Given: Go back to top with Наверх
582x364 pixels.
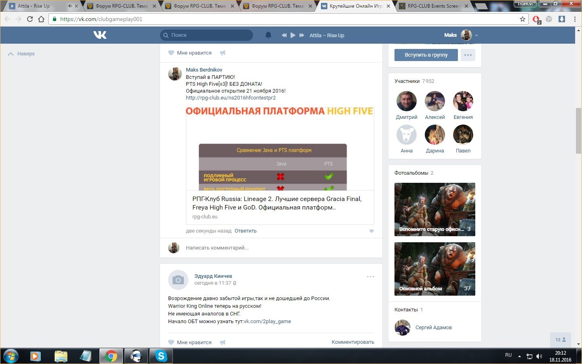Looking at the screenshot, I should point(21,54).
